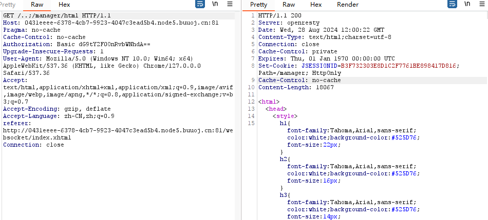Place cursor on the Authorization Basic header
Viewport: 488px width, 220px height.
click(77, 45)
